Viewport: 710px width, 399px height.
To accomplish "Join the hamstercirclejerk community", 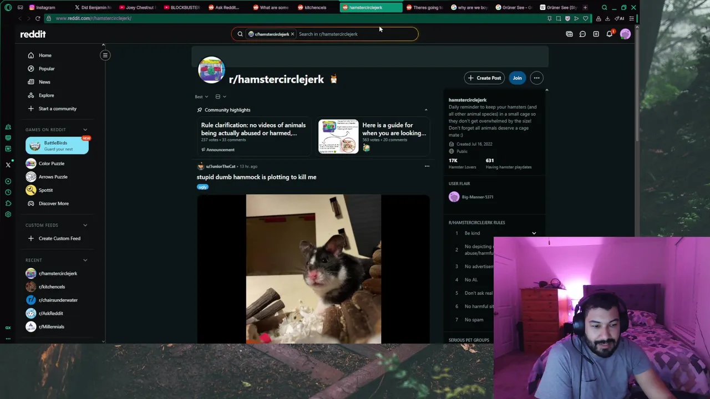I will coord(517,78).
